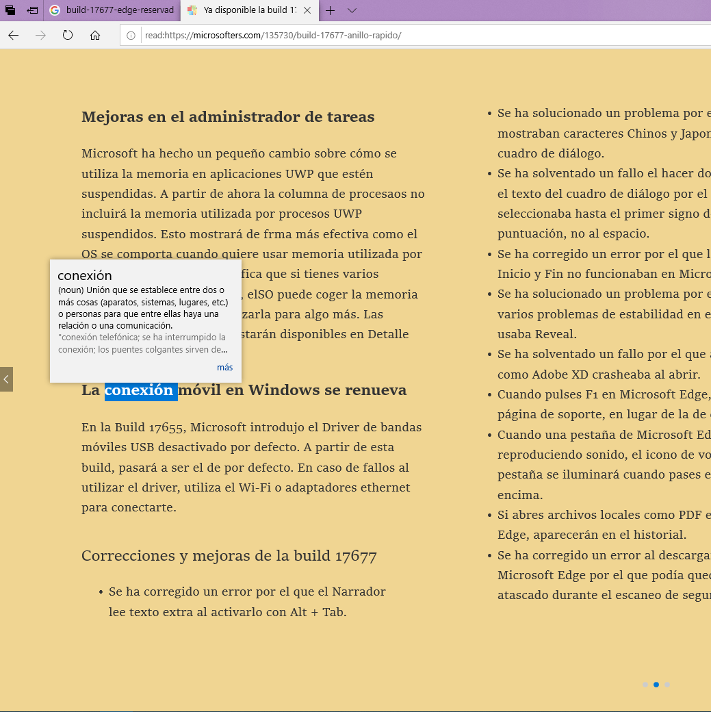
Task: Click the Forward navigation arrow
Action: tap(40, 36)
